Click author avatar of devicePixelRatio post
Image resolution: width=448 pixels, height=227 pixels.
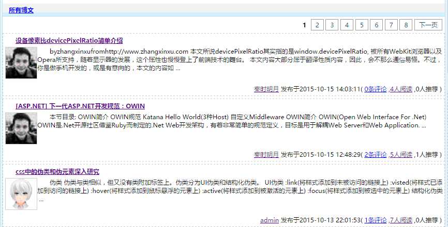(21, 62)
